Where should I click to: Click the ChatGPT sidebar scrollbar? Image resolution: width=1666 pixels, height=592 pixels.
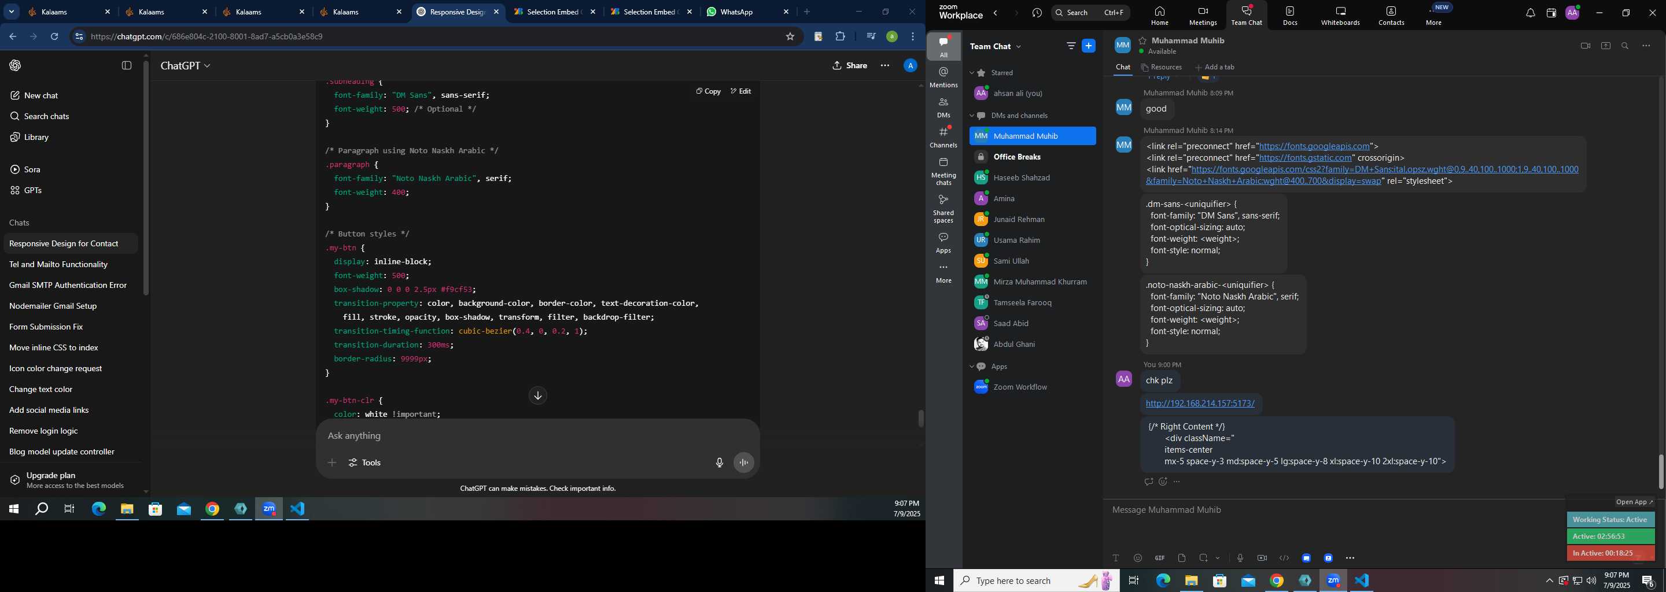[146, 177]
